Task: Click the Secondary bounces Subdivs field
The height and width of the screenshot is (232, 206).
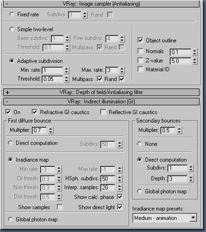Action: click(x=178, y=168)
